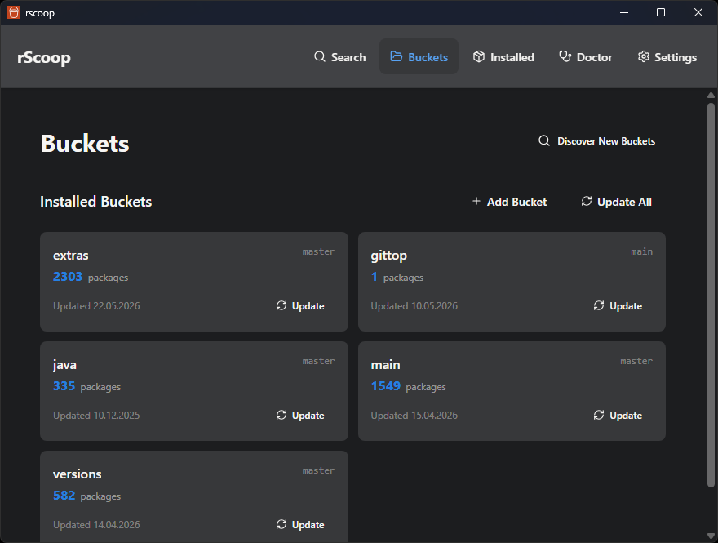The image size is (718, 543).
Task: Click Updated 10.05.2026 text
Action: coord(414,306)
